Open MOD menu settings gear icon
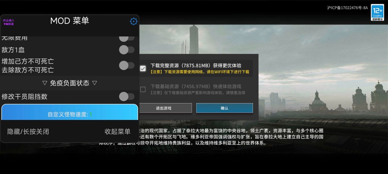This screenshot has height=174, width=388. pyautogui.click(x=134, y=21)
